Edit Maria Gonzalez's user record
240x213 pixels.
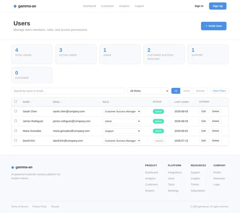204,131
